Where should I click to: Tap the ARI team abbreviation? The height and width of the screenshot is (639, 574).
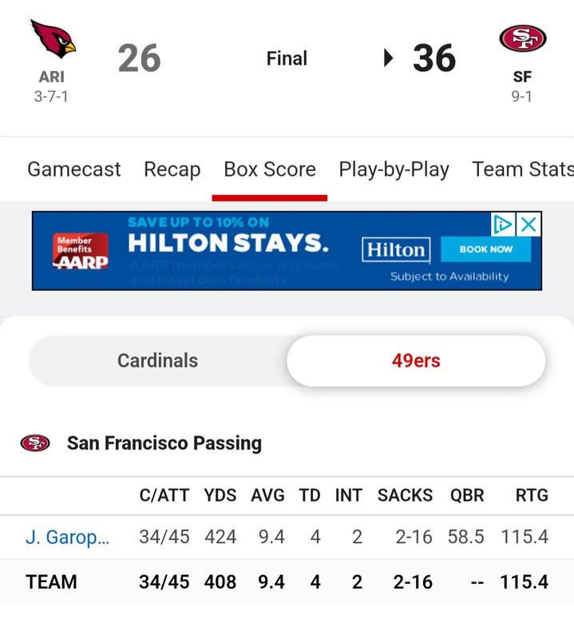(52, 77)
